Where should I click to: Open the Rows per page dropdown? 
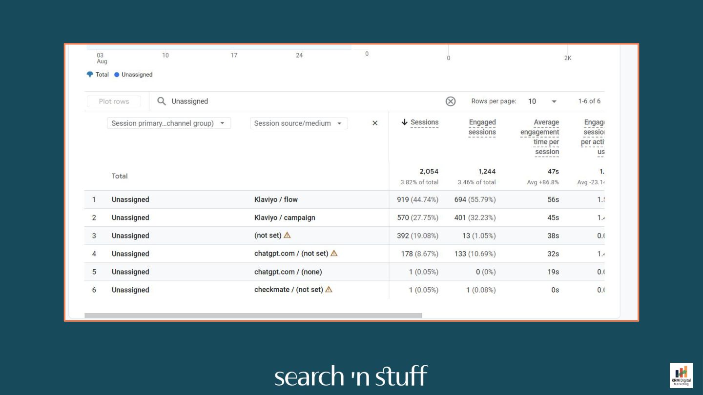point(542,101)
